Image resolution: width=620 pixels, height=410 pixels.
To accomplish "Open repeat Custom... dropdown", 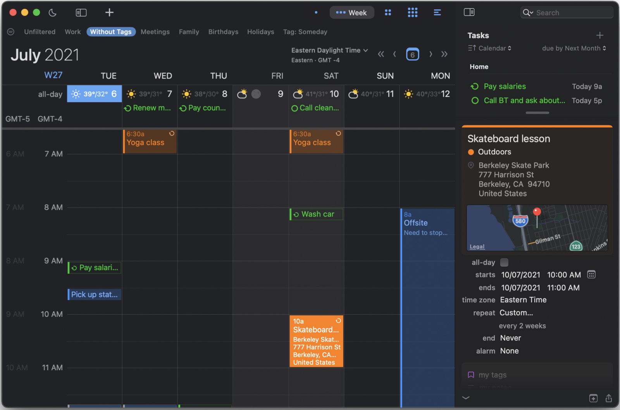I will click(x=516, y=313).
